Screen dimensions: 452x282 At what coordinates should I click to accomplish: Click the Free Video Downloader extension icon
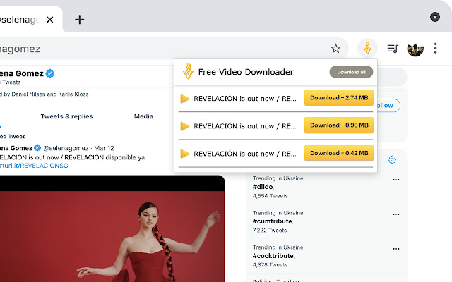(x=367, y=49)
